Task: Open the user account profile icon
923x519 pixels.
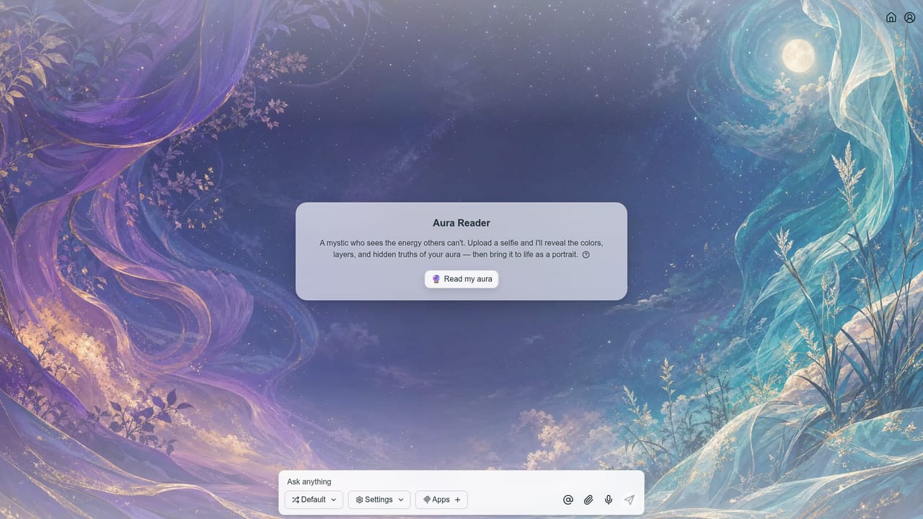Action: (x=910, y=17)
